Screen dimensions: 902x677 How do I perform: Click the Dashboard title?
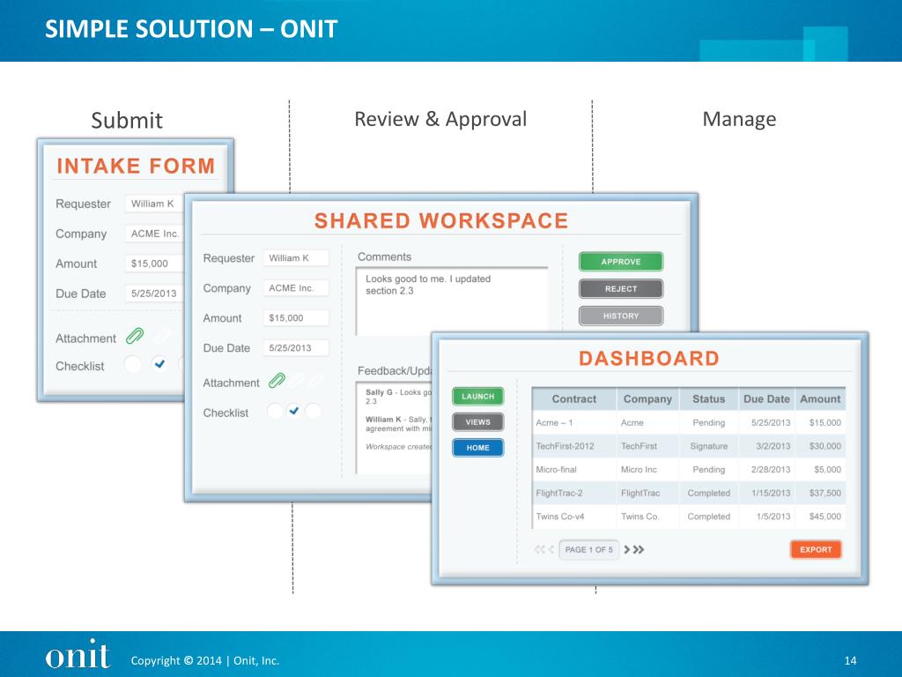649,358
